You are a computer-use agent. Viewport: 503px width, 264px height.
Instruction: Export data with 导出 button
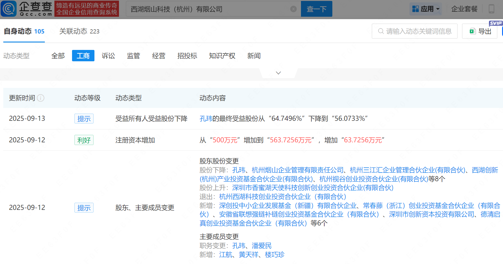pos(480,31)
